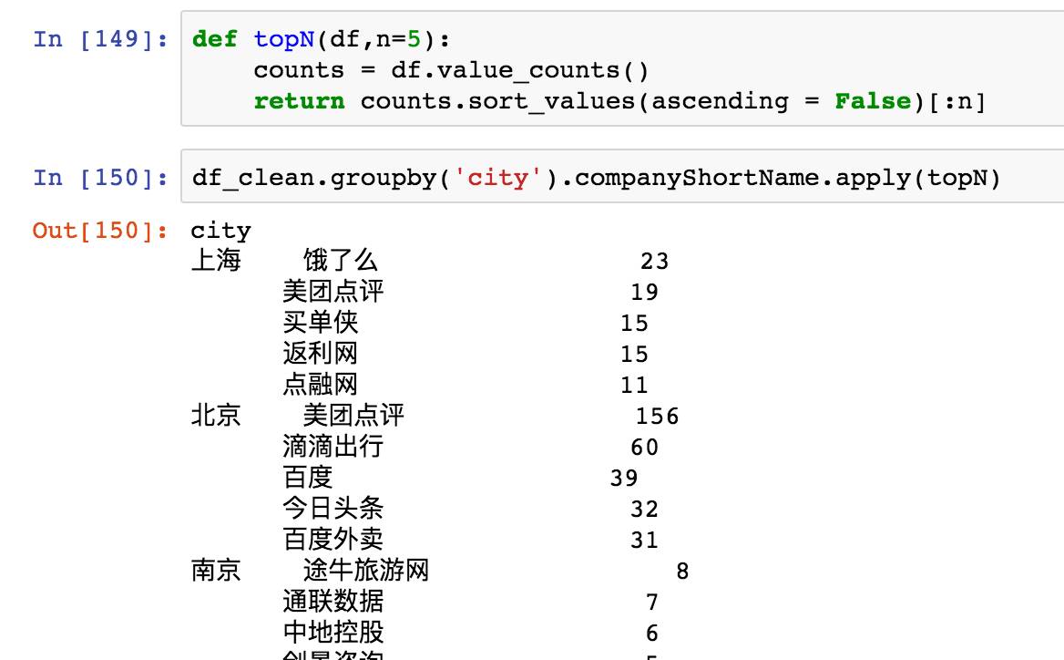
Task: Select the 北京 city index label
Action: click(216, 416)
